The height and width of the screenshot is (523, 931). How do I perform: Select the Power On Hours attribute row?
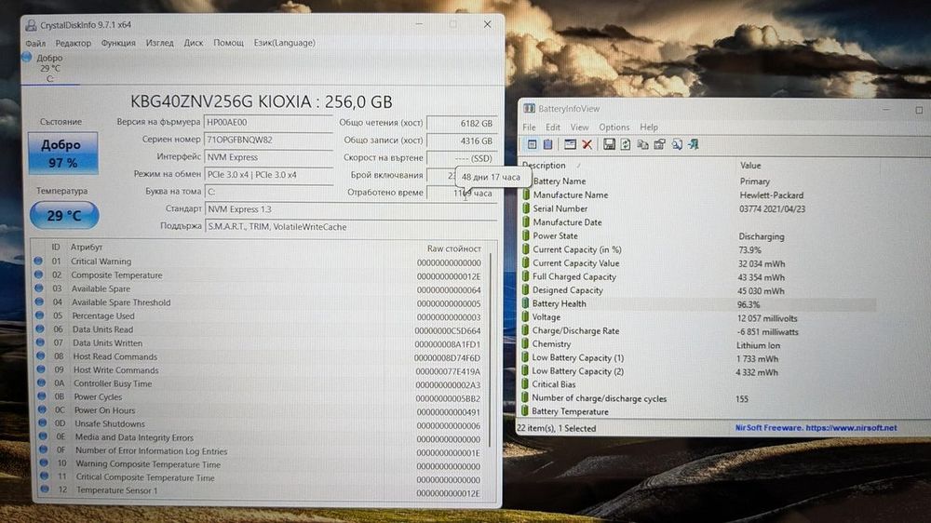[262, 410]
